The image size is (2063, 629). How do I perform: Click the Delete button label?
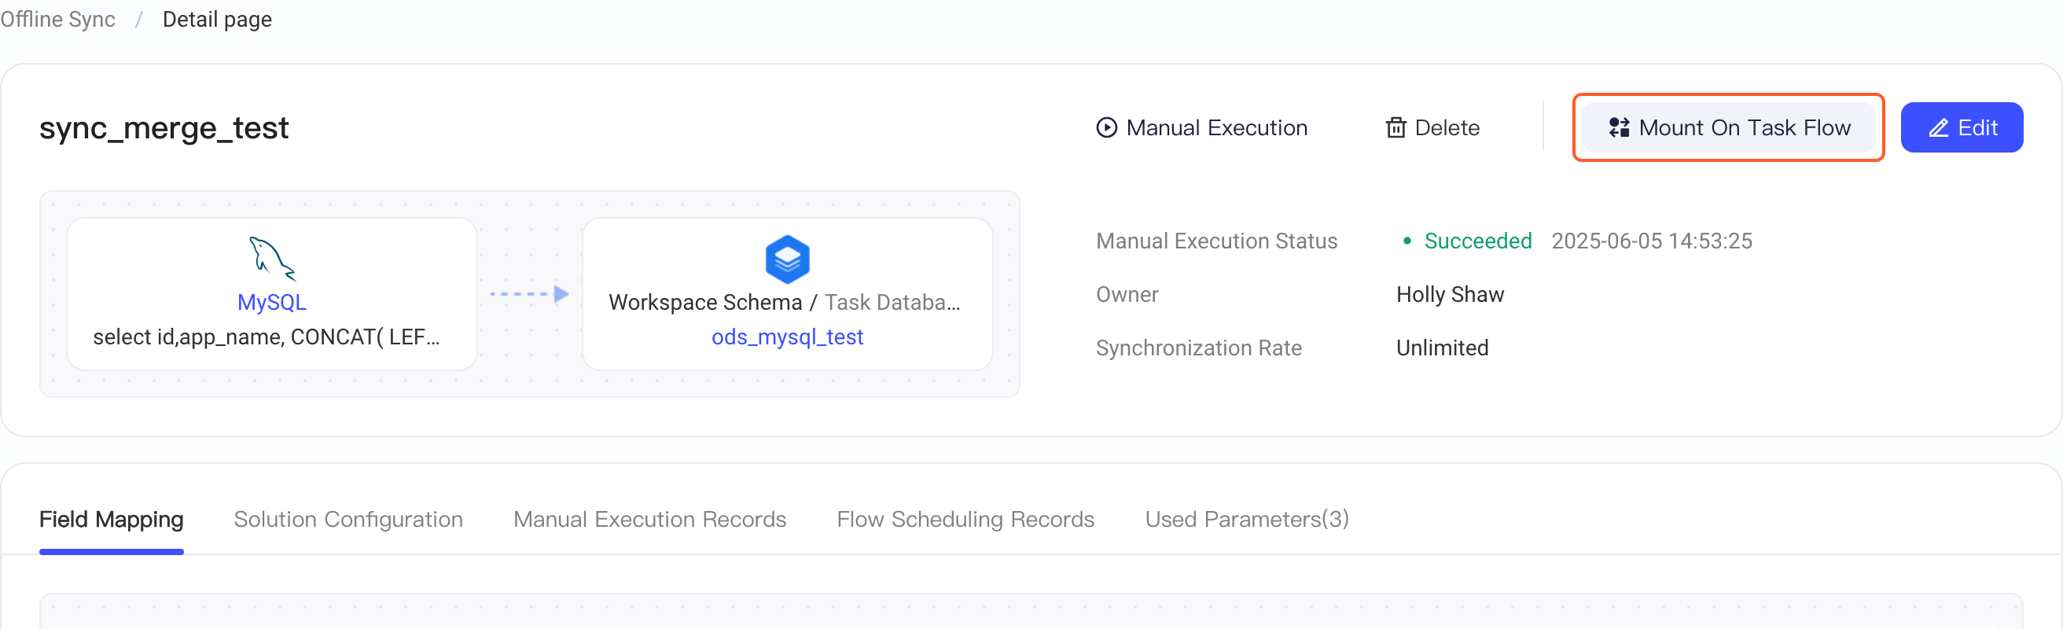coord(1447,127)
